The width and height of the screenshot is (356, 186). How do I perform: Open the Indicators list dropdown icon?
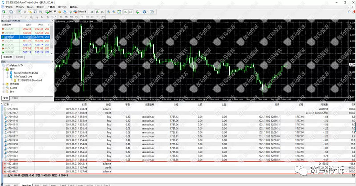click(x=138, y=12)
